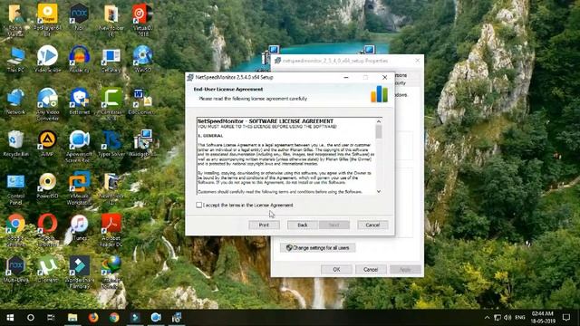Select the Apowersoft Screen Recorder icon
Image resolution: width=580 pixels, height=326 pixels.
(x=79, y=147)
